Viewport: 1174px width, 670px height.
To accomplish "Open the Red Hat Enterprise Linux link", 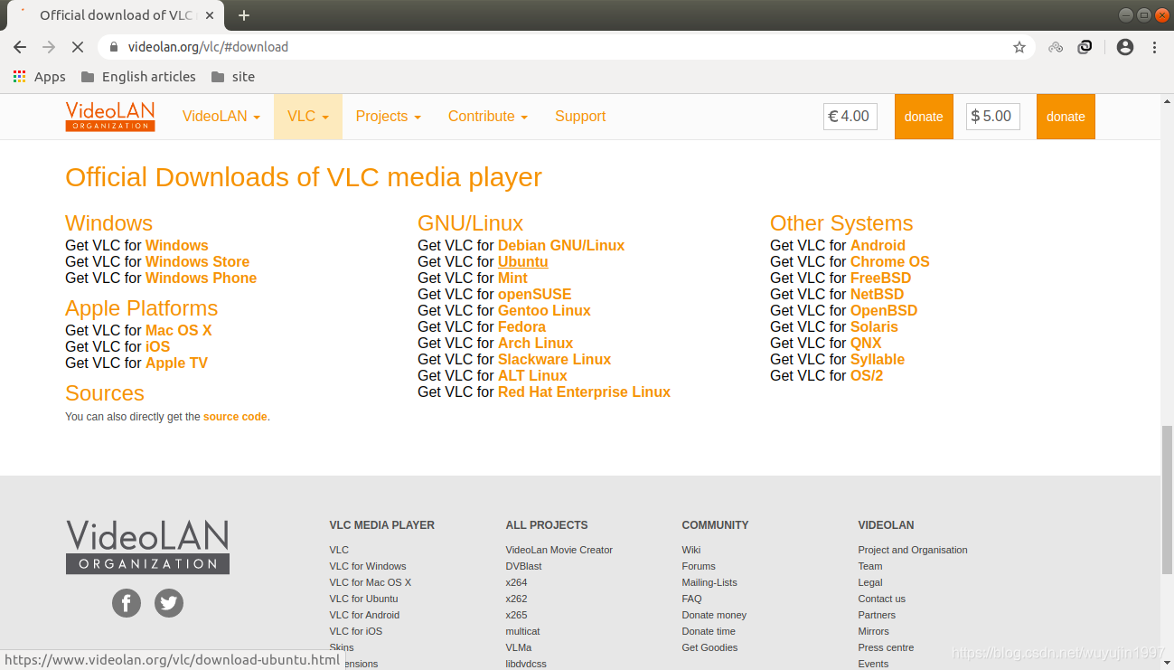I will (584, 392).
